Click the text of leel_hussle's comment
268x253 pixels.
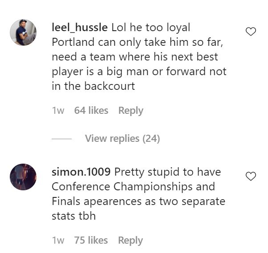(x=138, y=57)
